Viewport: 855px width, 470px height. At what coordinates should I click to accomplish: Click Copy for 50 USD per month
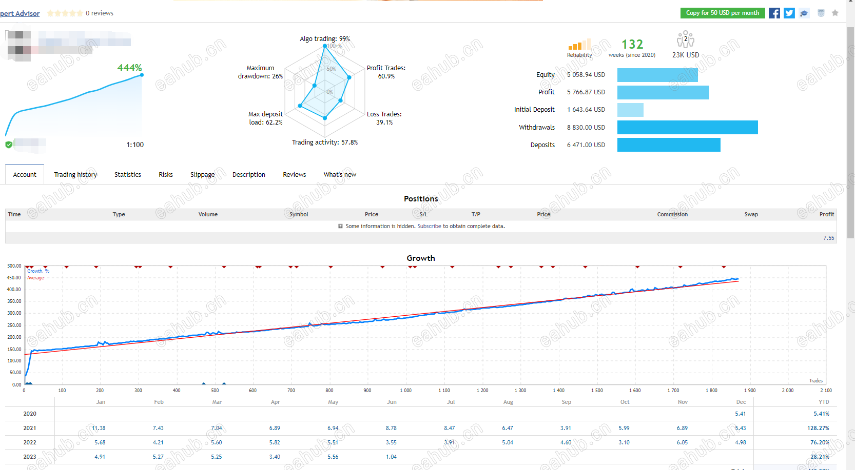pos(723,13)
